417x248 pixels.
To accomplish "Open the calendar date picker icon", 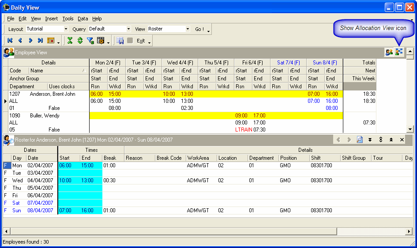I will click(x=51, y=41).
